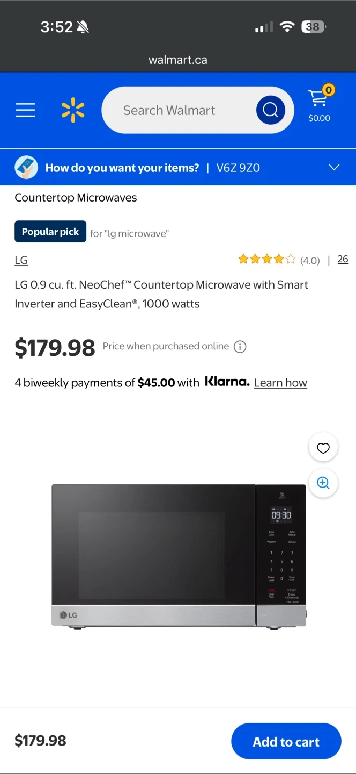Viewport: 356px width, 774px height.
Task: Tap the walmart.ca address bar
Action: click(x=178, y=60)
